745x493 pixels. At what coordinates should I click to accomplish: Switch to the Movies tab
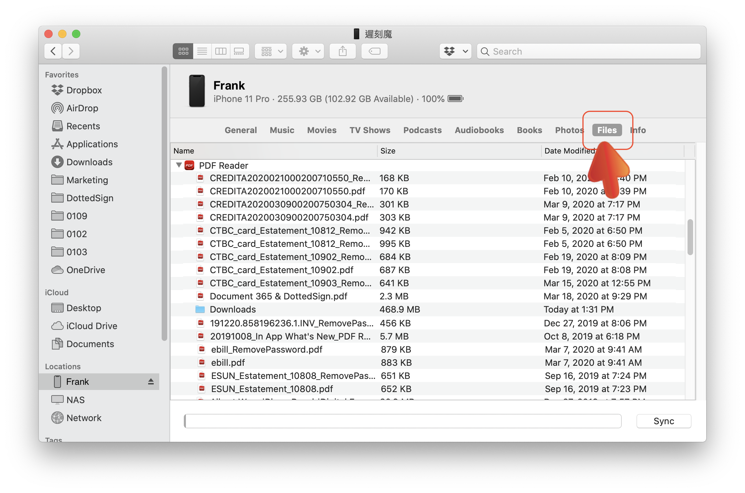tap(322, 130)
